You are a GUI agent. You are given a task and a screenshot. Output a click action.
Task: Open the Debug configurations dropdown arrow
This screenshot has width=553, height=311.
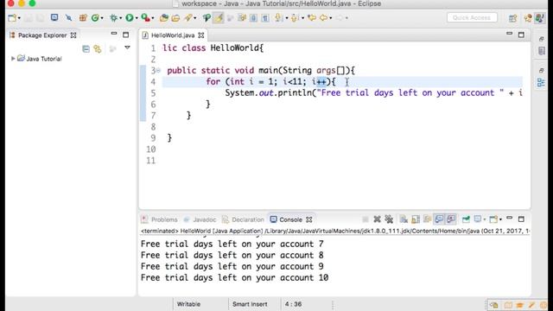pos(121,18)
